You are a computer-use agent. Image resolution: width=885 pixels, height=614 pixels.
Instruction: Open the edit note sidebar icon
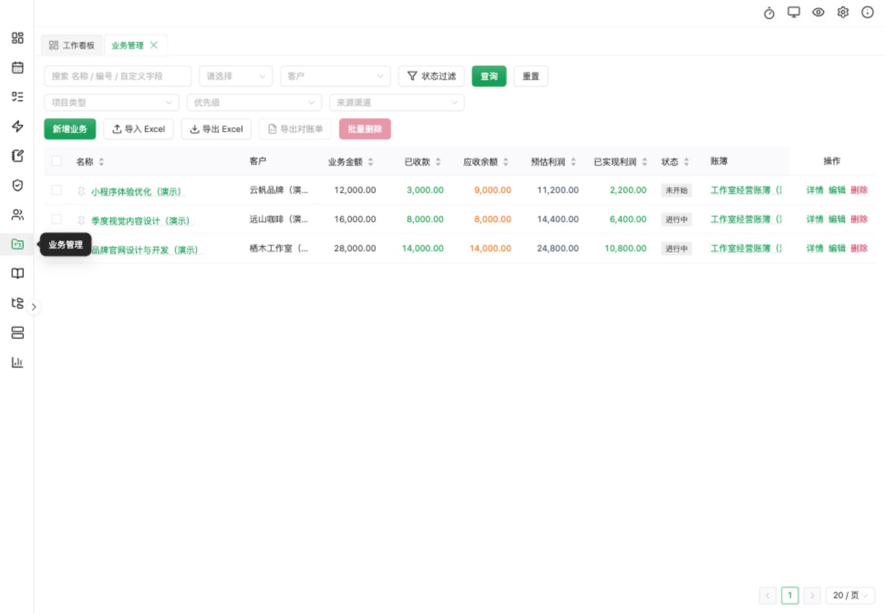click(x=17, y=156)
